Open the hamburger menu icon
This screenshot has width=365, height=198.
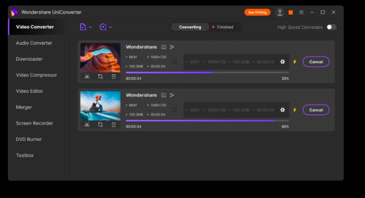pos(301,12)
